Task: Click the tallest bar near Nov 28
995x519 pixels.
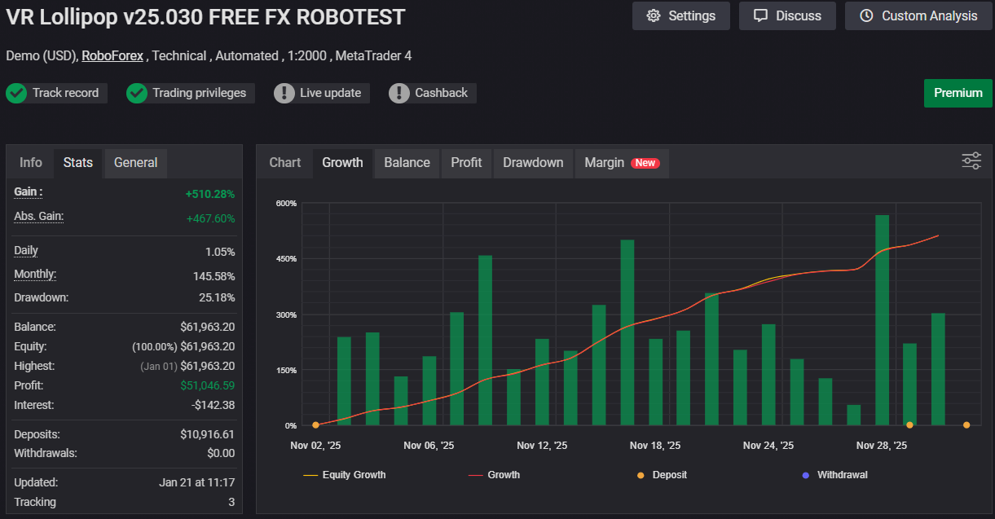Action: pos(882,319)
